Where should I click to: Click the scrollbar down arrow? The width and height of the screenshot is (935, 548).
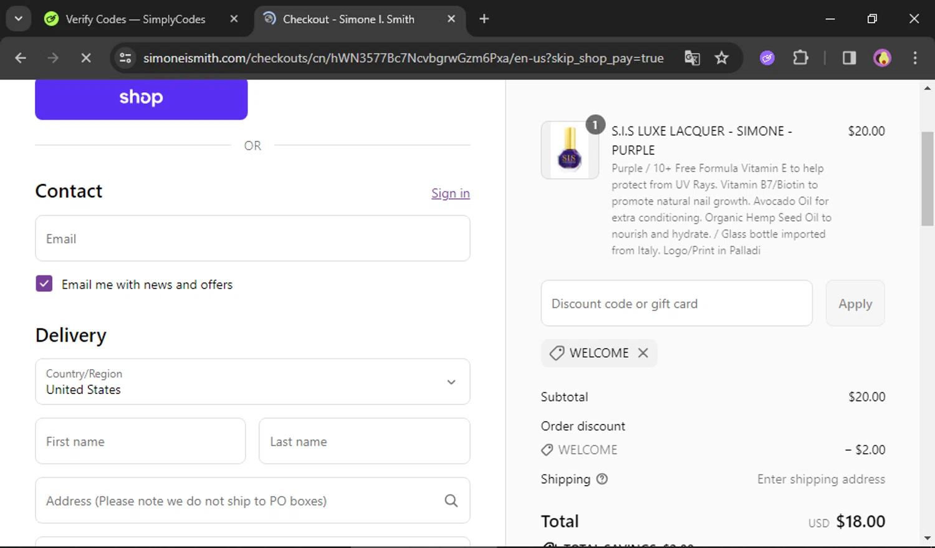pyautogui.click(x=928, y=538)
